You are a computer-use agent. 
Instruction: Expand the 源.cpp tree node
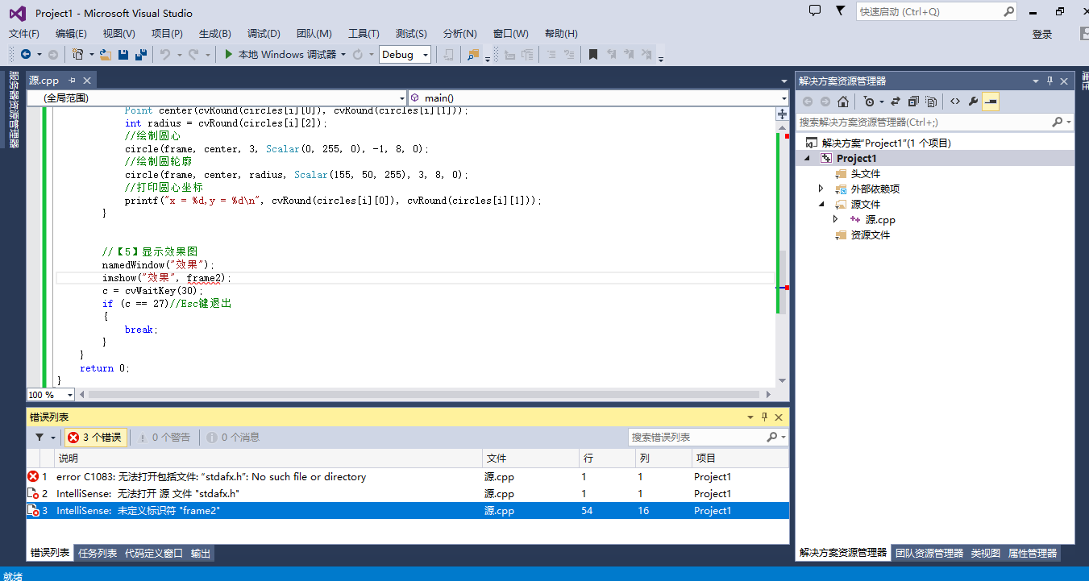tap(836, 219)
